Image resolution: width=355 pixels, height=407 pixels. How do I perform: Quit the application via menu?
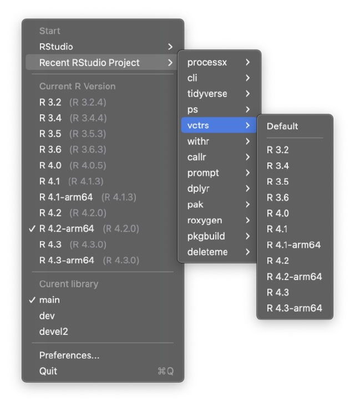[48, 371]
